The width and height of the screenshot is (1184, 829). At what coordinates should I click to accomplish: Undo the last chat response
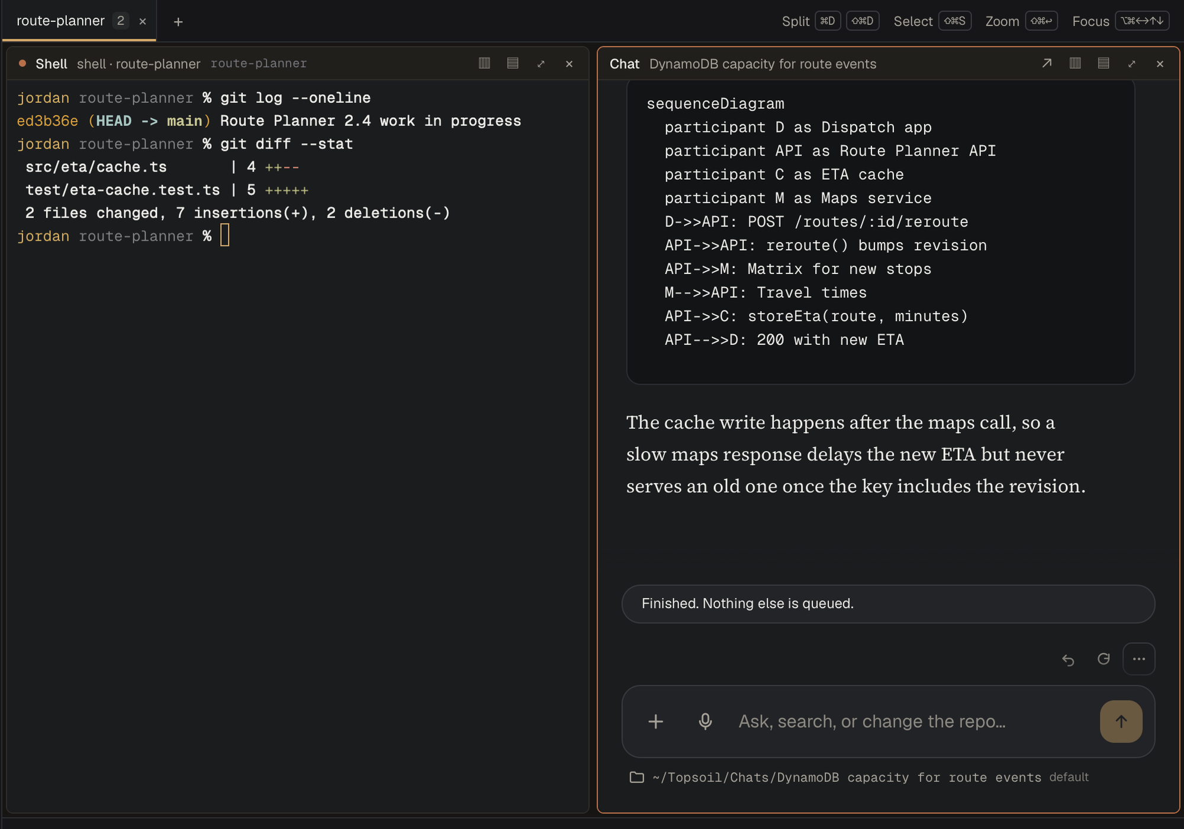pyautogui.click(x=1068, y=659)
